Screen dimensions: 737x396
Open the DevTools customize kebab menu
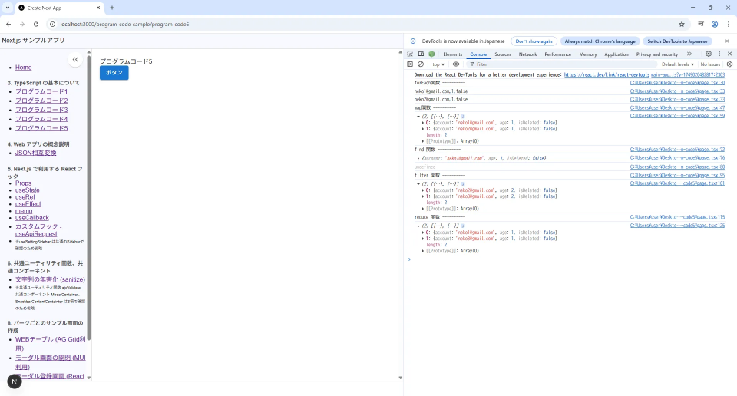(x=719, y=54)
